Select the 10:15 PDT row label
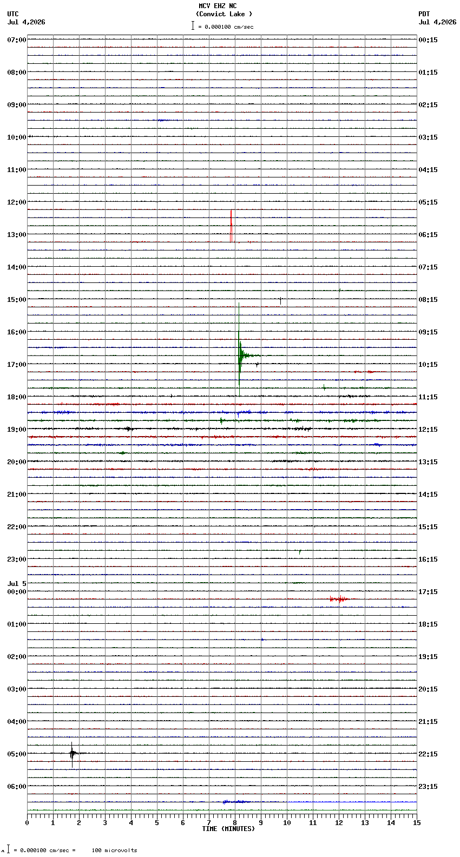460x857 pixels. (x=428, y=365)
